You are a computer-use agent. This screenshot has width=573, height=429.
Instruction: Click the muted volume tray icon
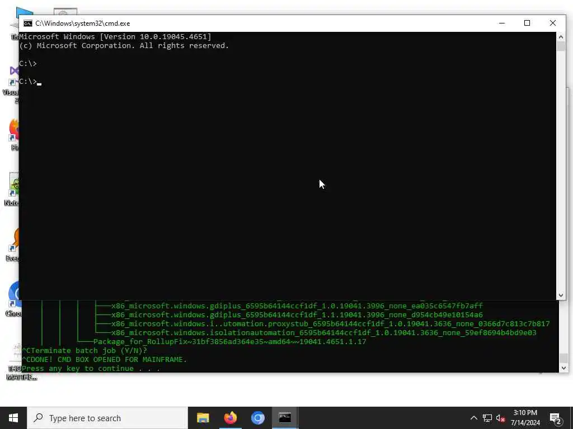click(x=501, y=418)
